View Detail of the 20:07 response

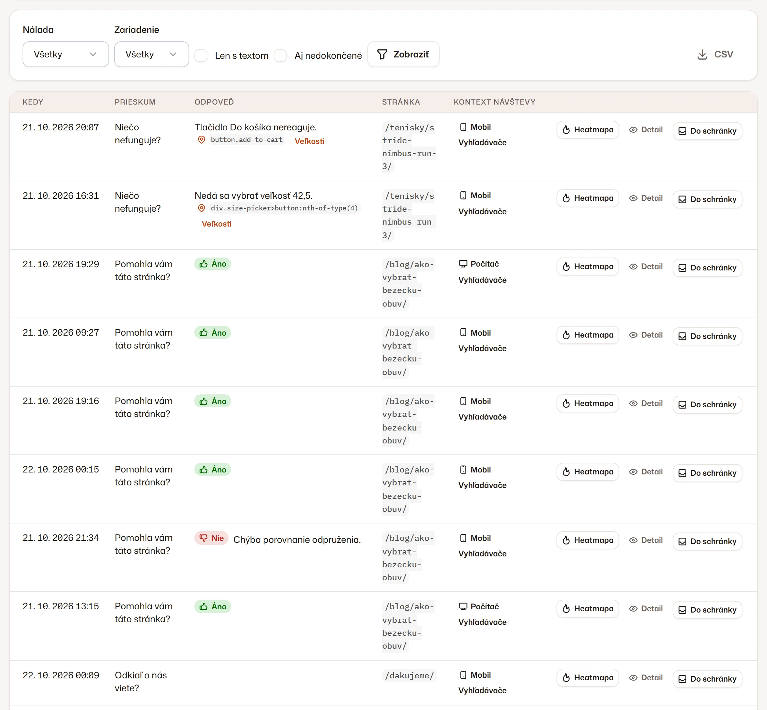click(x=646, y=130)
